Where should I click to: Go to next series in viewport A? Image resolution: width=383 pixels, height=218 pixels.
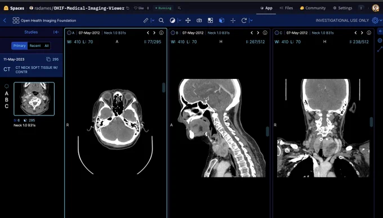154,33
